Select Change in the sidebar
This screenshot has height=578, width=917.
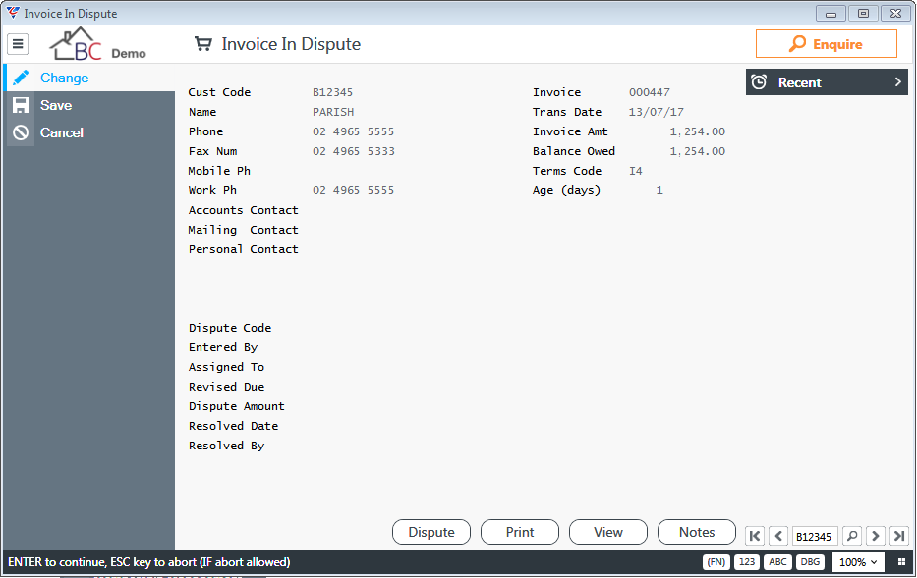tap(88, 78)
